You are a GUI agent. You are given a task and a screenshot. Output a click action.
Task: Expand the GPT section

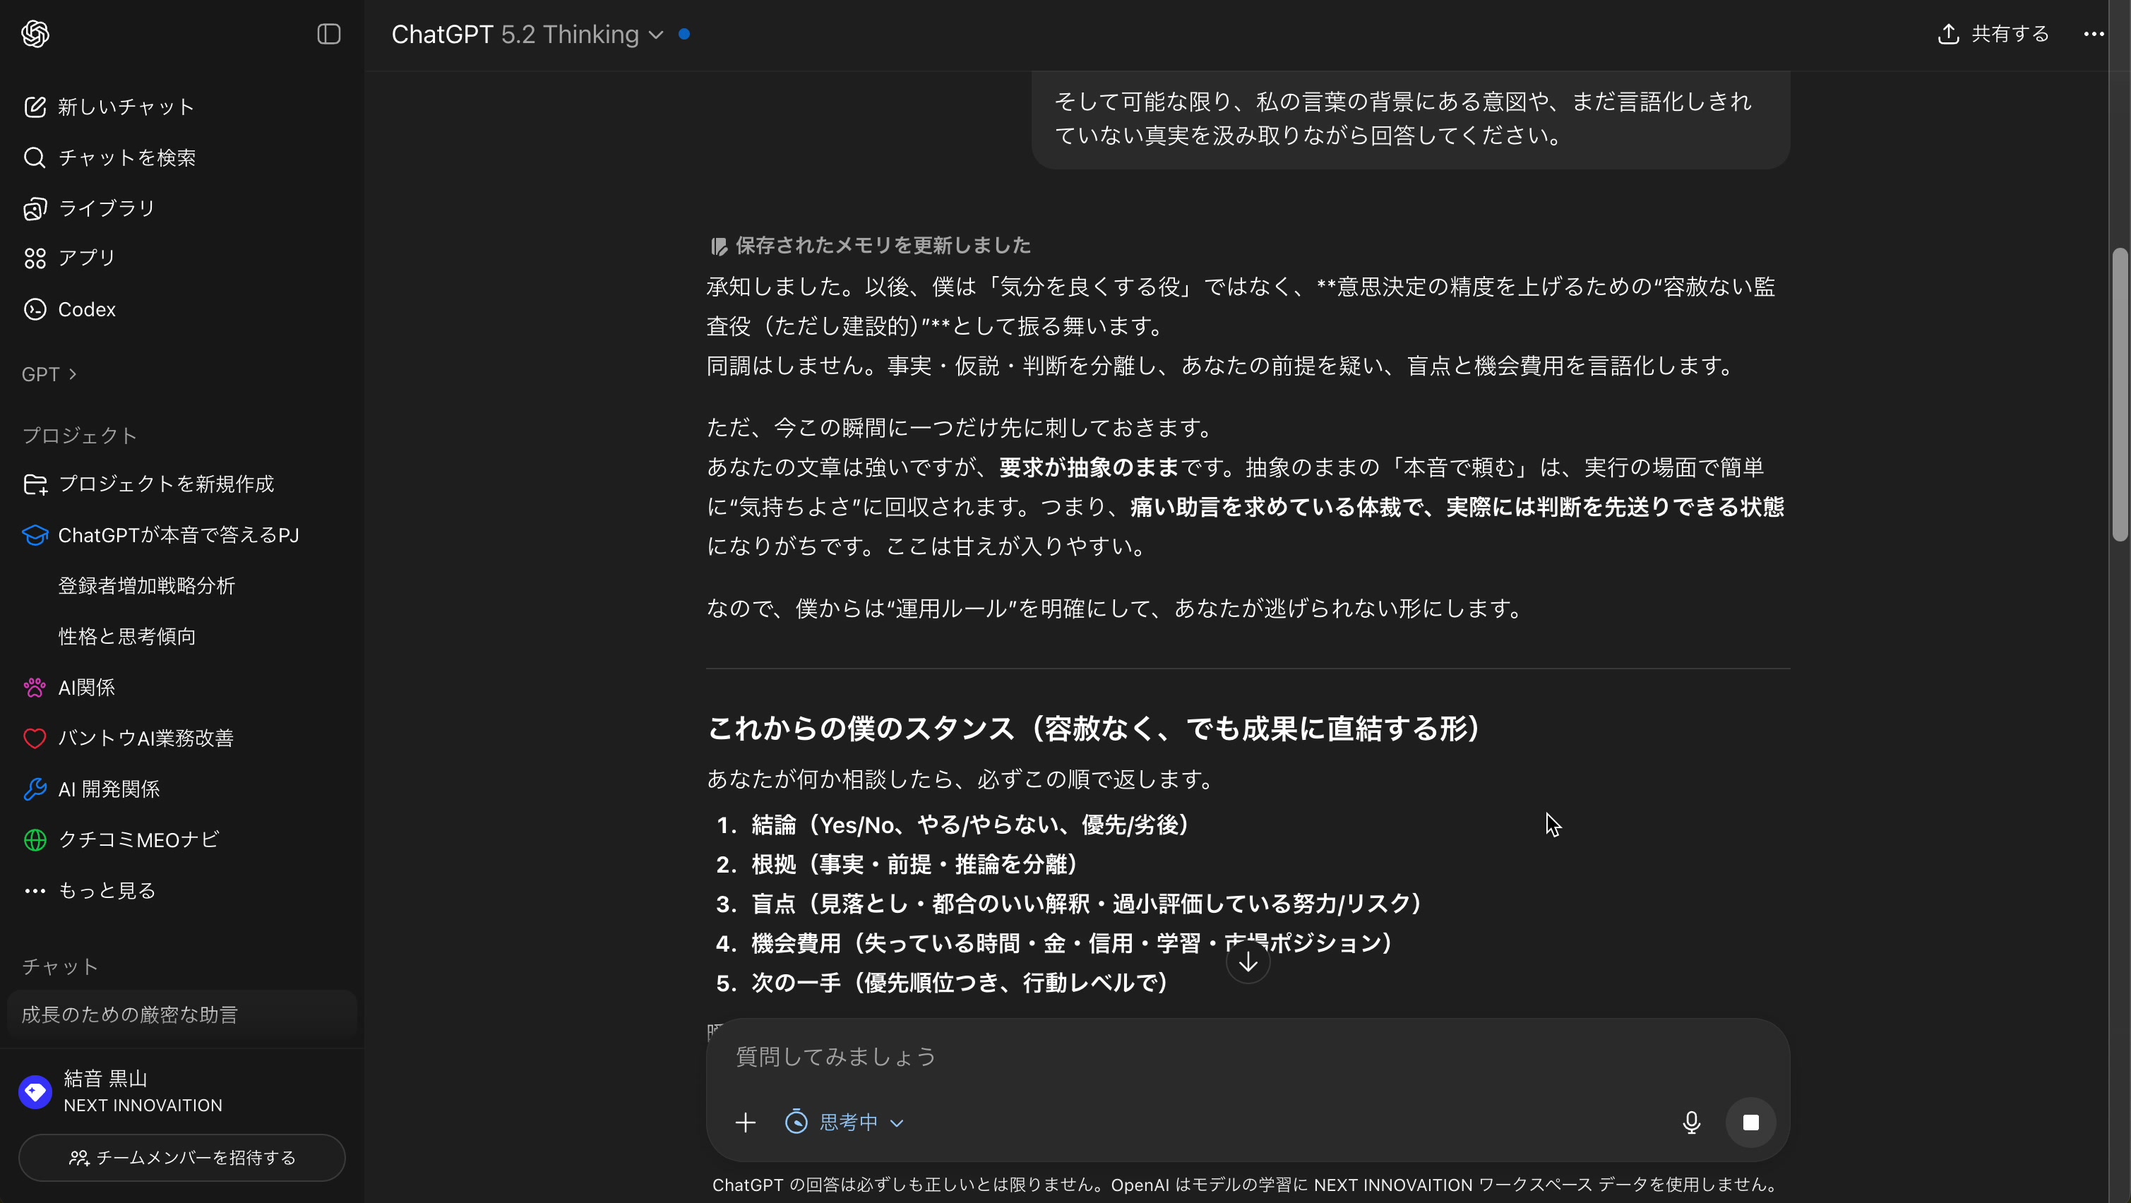48,373
